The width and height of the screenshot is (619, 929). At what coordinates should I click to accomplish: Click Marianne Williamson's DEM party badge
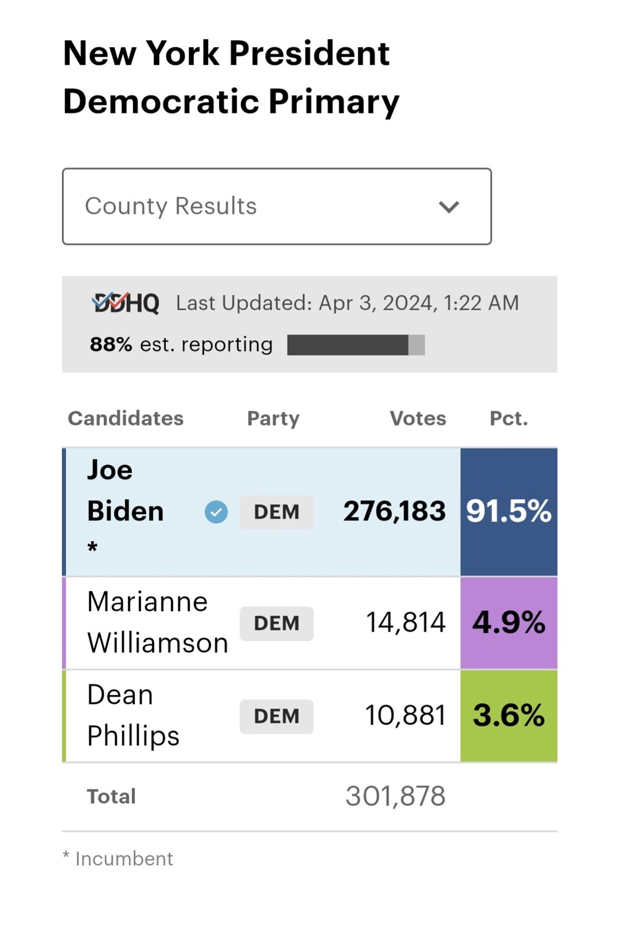[x=277, y=623]
